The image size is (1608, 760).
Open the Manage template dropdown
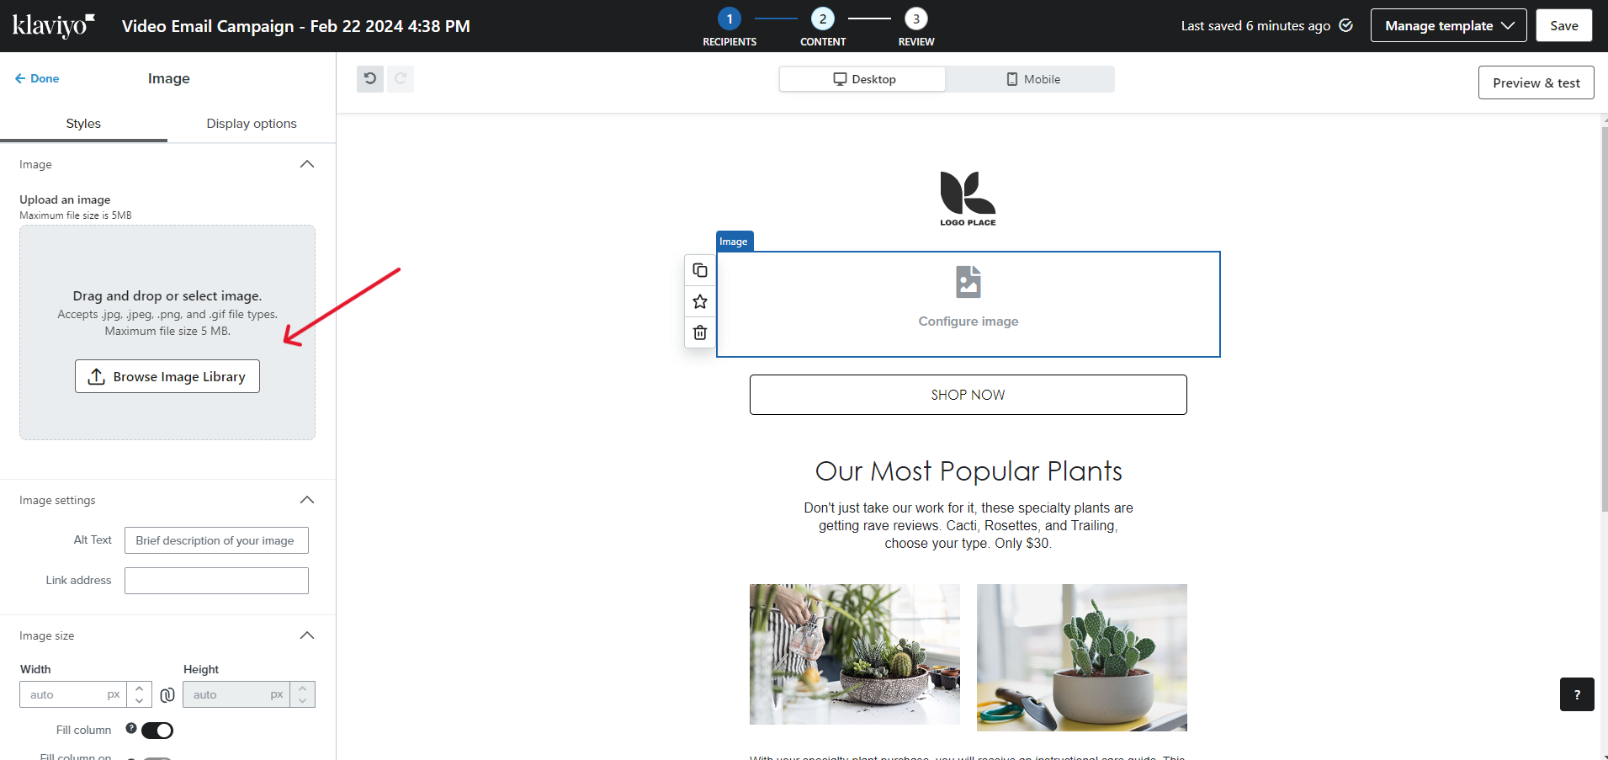click(x=1448, y=25)
